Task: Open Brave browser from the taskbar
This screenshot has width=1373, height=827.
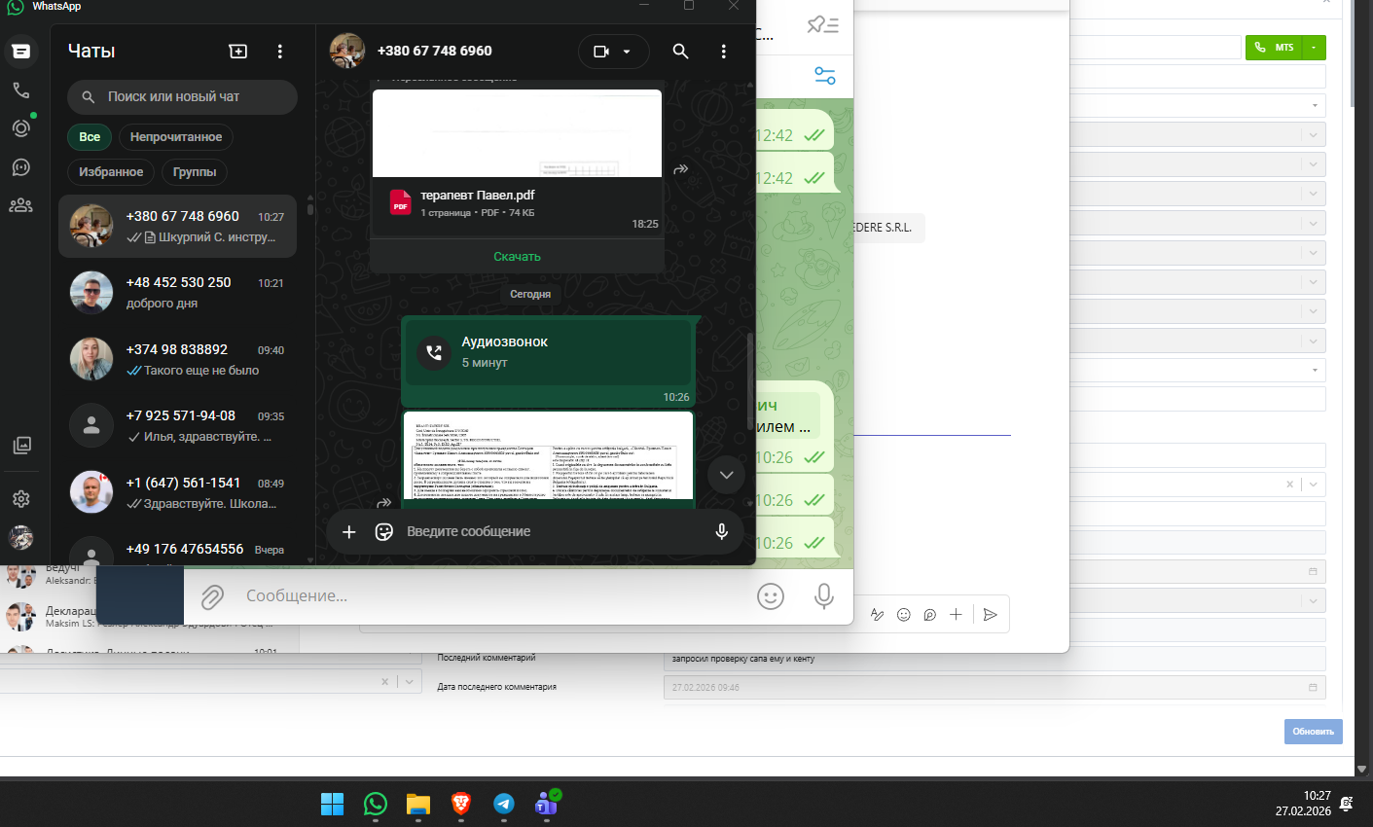Action: pos(461,804)
